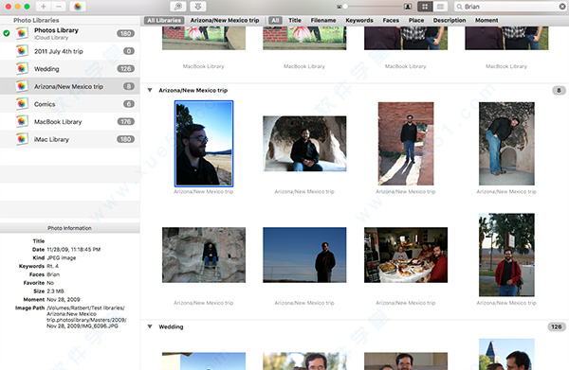Select Wedding library in sidebar
This screenshot has height=370, width=569.
tap(69, 69)
